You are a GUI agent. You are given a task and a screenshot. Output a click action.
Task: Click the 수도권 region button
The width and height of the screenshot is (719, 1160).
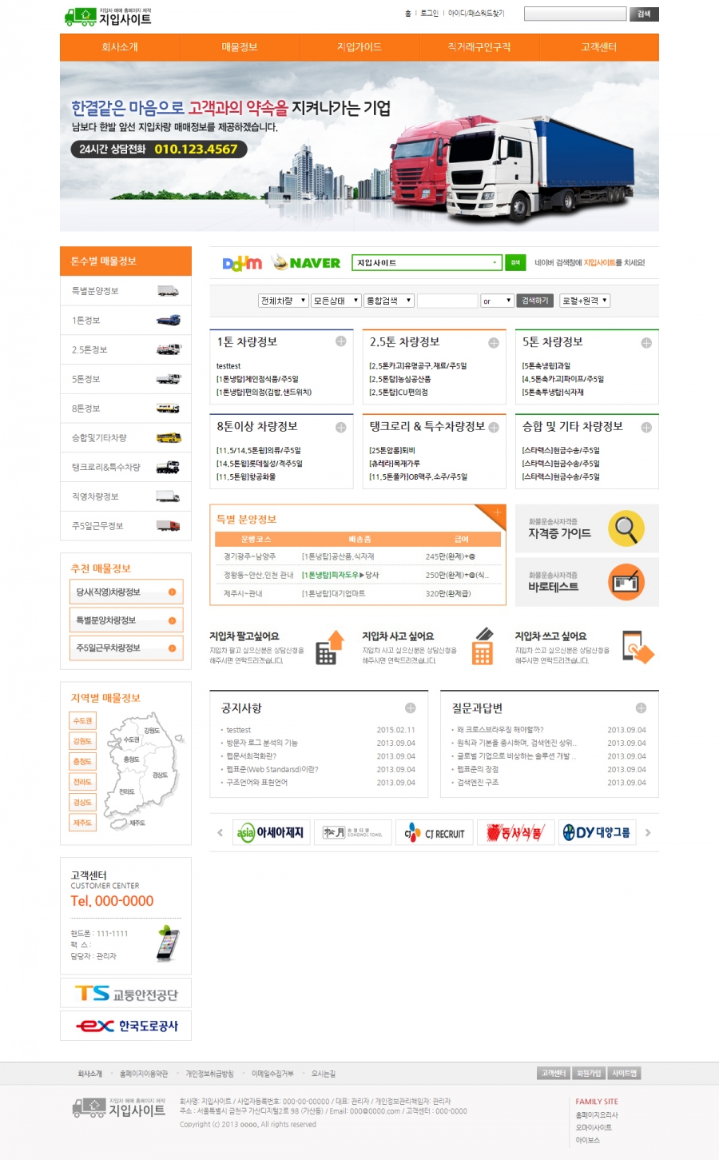(83, 721)
